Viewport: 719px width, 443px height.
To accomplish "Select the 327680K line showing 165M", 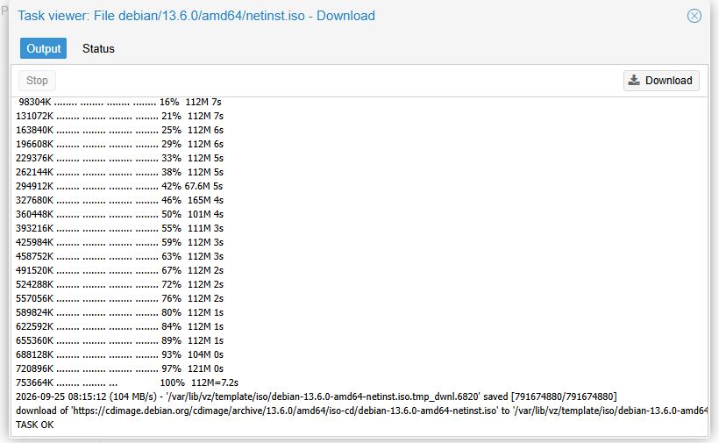I will pos(119,200).
